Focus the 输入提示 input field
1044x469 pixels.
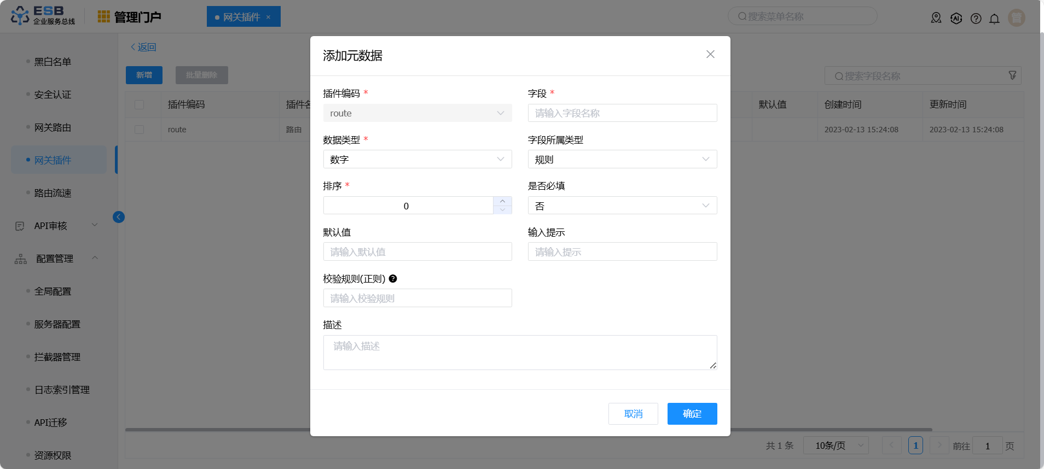[623, 251]
